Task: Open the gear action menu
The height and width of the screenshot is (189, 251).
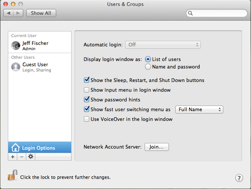Action: pos(31,157)
